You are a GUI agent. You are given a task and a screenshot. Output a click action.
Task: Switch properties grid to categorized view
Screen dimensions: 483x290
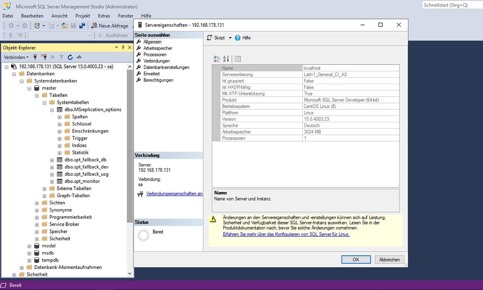[x=217, y=59]
